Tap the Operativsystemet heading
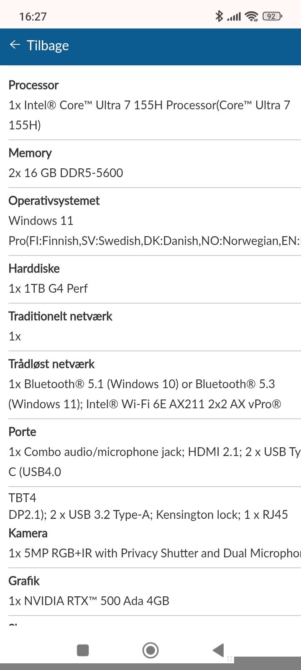 coord(54,201)
